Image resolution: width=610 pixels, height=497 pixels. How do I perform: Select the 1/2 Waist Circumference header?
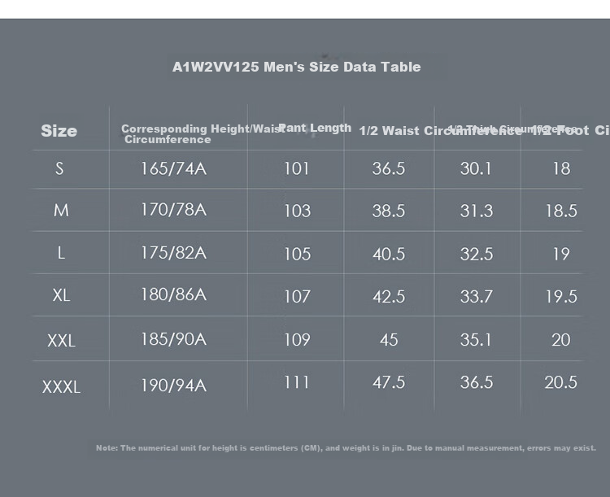pos(441,130)
